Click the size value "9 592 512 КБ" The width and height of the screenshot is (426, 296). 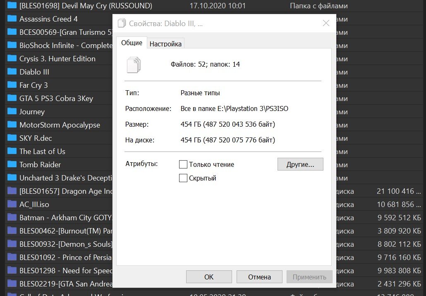tap(399, 218)
